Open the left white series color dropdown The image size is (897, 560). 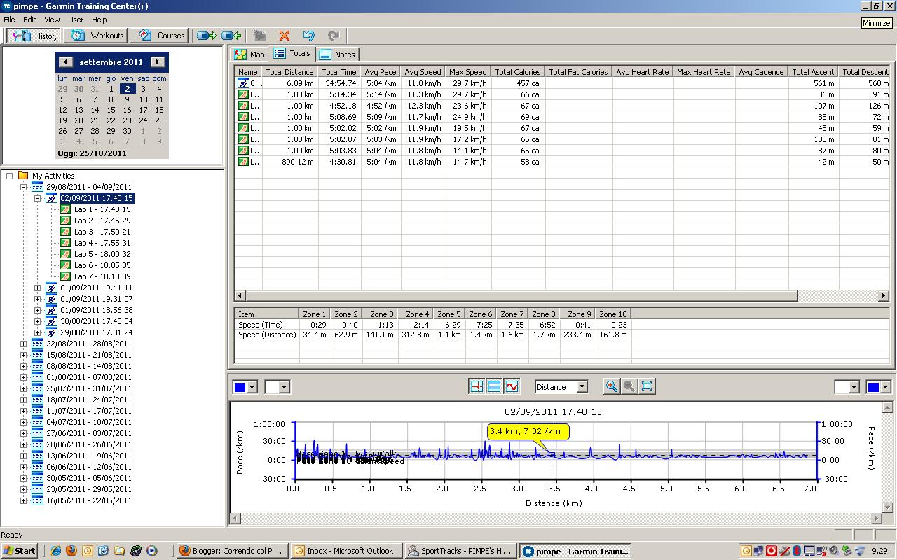(x=285, y=386)
